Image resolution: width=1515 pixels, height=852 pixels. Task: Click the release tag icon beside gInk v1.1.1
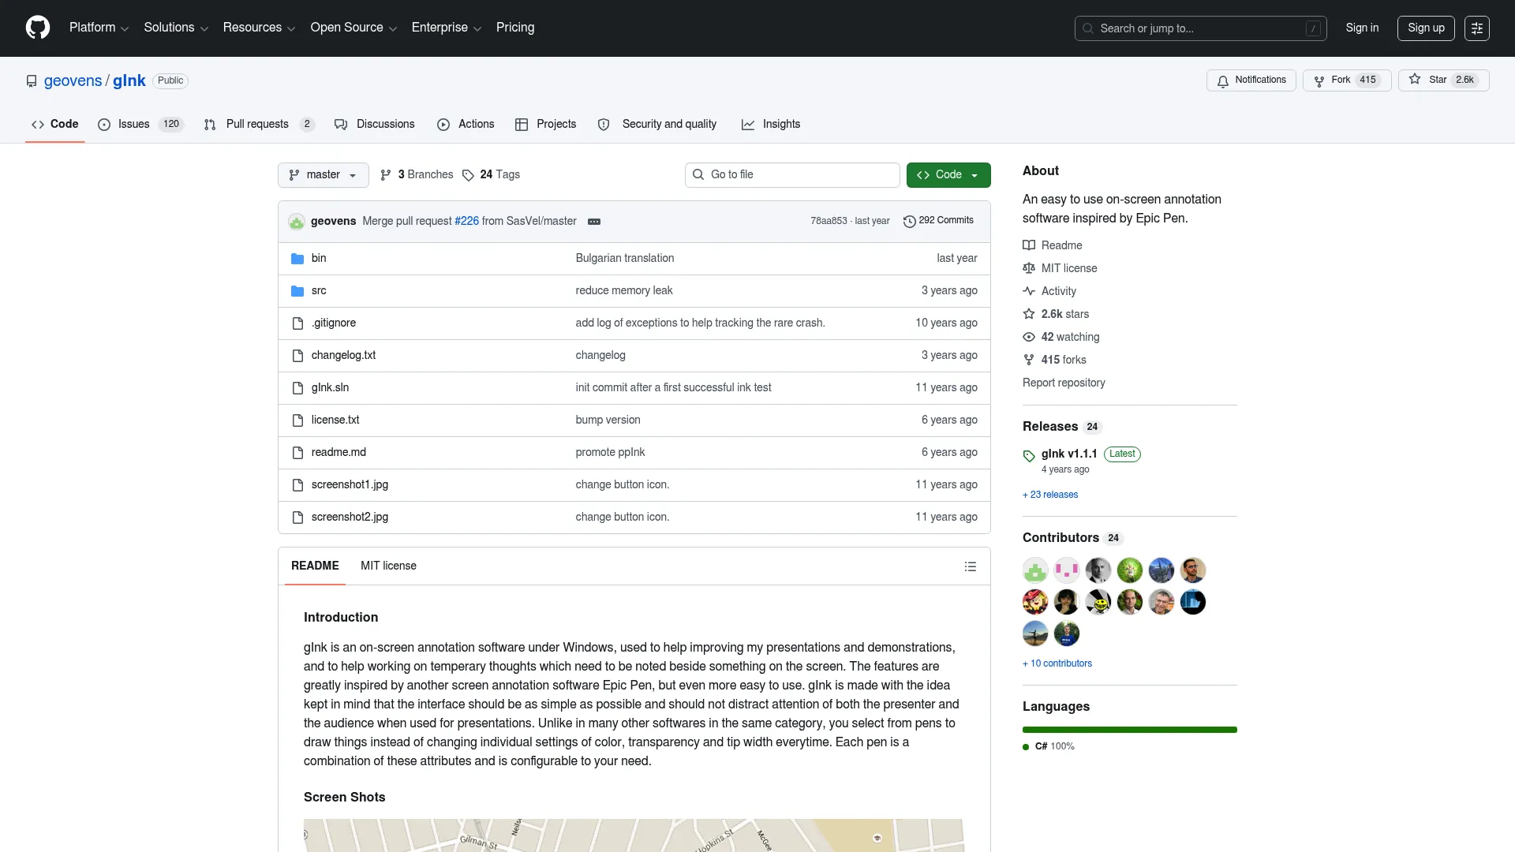click(1029, 457)
